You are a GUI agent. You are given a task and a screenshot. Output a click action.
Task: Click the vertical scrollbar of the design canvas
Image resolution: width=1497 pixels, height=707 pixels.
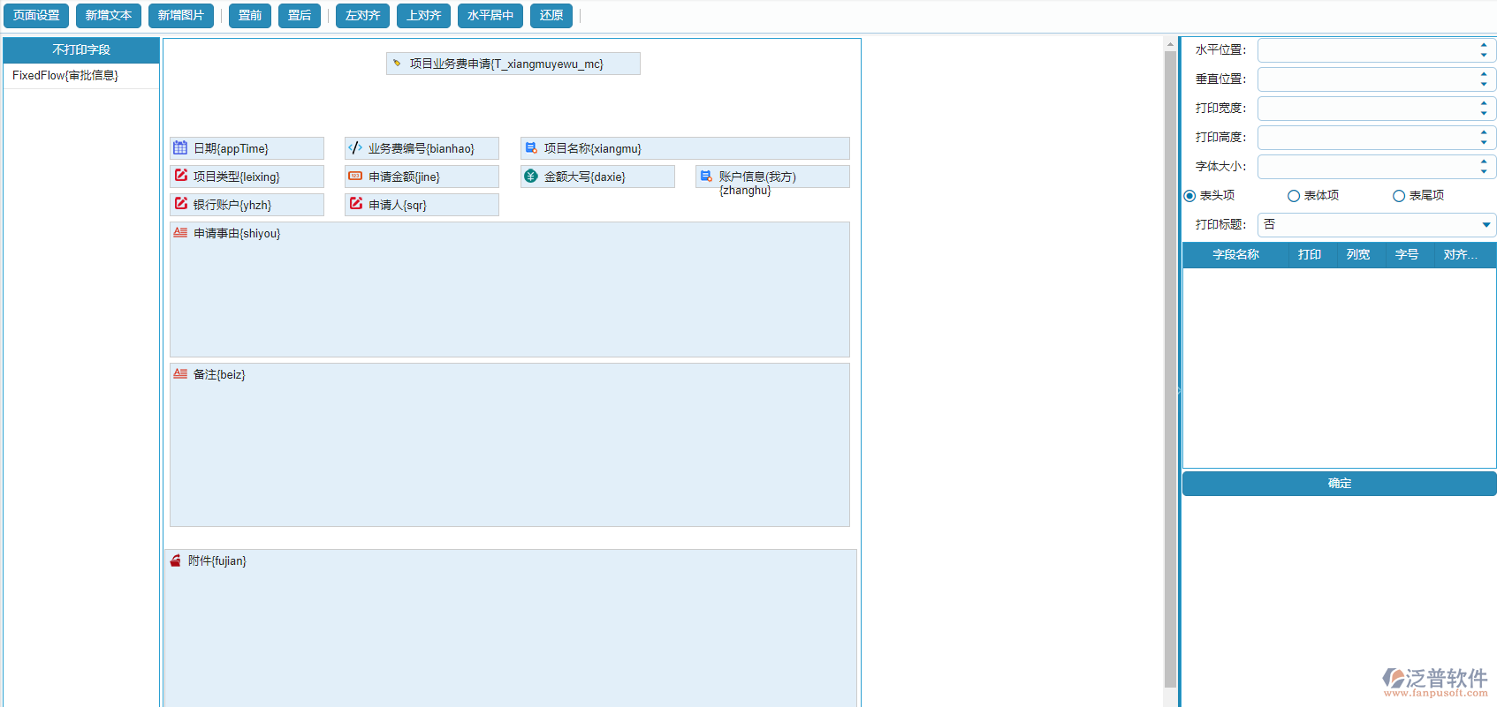click(1170, 353)
